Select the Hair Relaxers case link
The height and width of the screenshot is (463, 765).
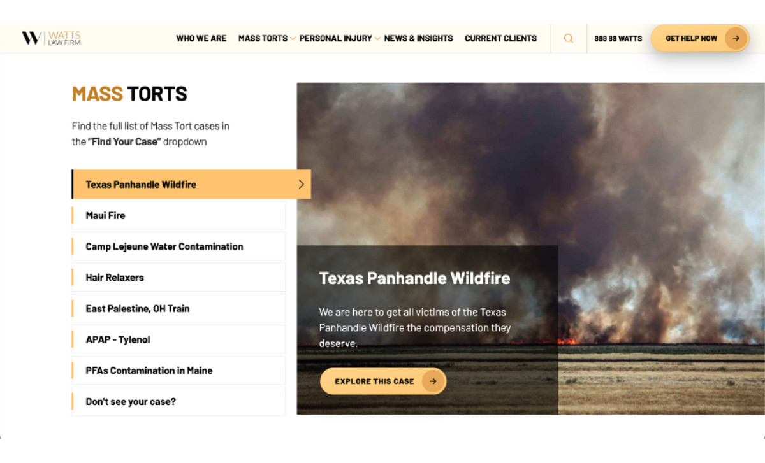pyautogui.click(x=115, y=277)
